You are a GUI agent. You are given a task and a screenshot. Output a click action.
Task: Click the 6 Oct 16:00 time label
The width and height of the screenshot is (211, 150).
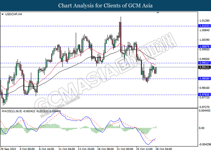pos(46,149)
